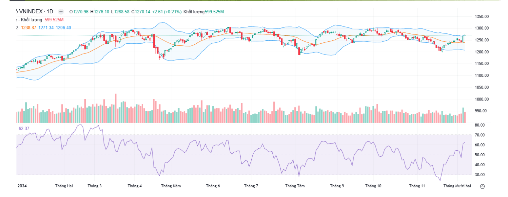The height and width of the screenshot is (197, 508).
Task: Click the Tháng Mười hai axis label
Action: [x=457, y=186]
